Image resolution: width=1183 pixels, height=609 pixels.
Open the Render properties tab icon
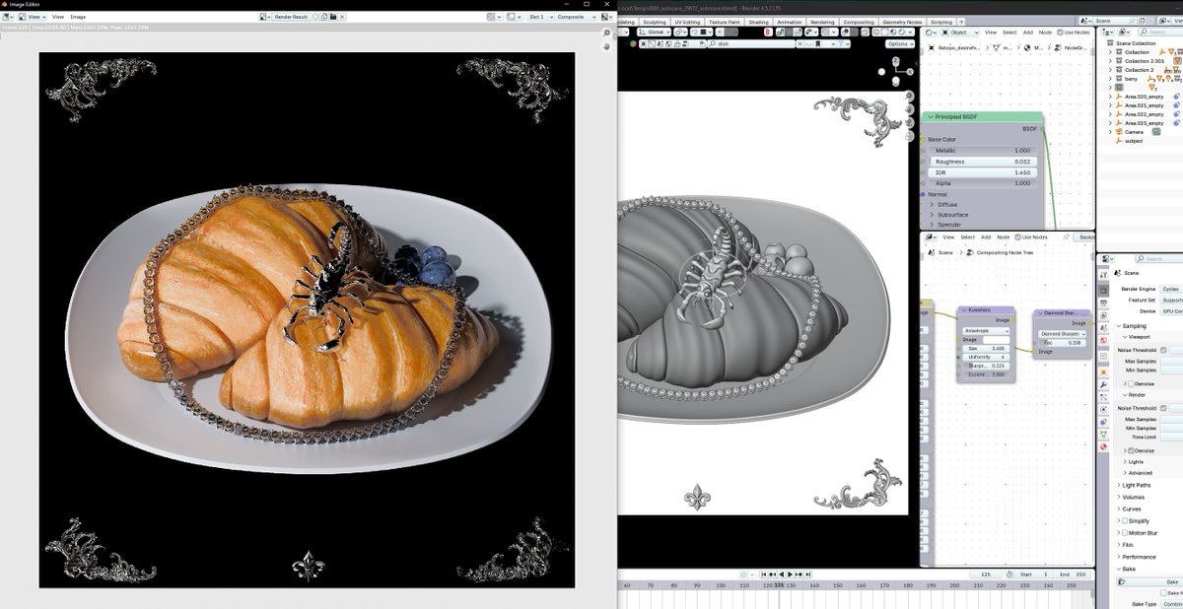[1103, 290]
